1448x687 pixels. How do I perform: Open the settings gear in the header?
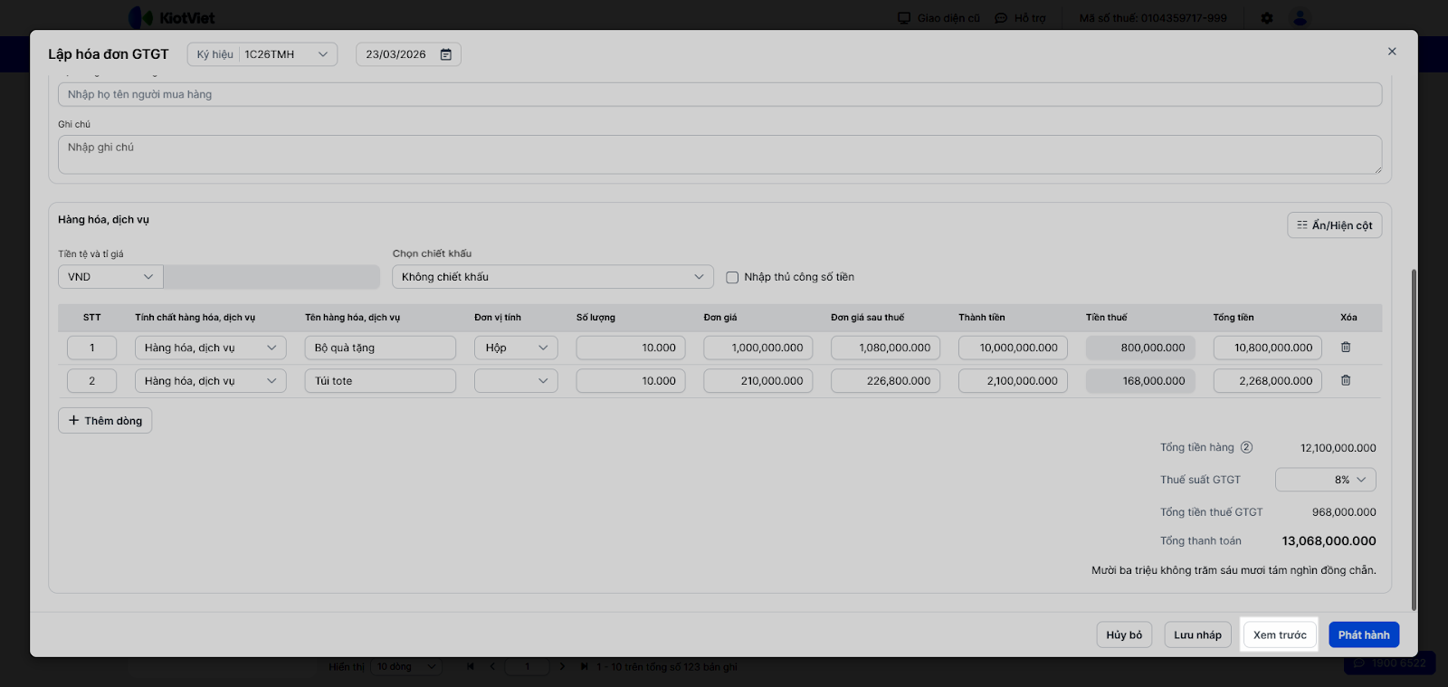pyautogui.click(x=1267, y=18)
